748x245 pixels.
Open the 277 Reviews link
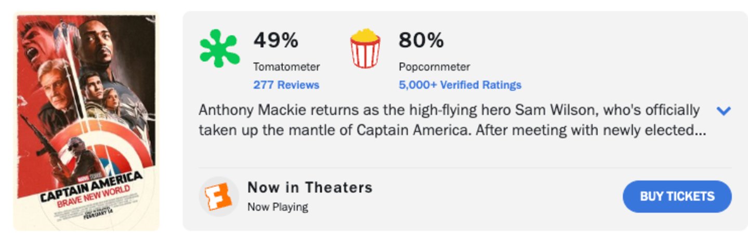click(x=286, y=85)
